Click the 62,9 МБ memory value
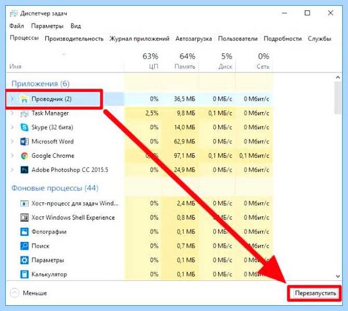 click(x=184, y=142)
